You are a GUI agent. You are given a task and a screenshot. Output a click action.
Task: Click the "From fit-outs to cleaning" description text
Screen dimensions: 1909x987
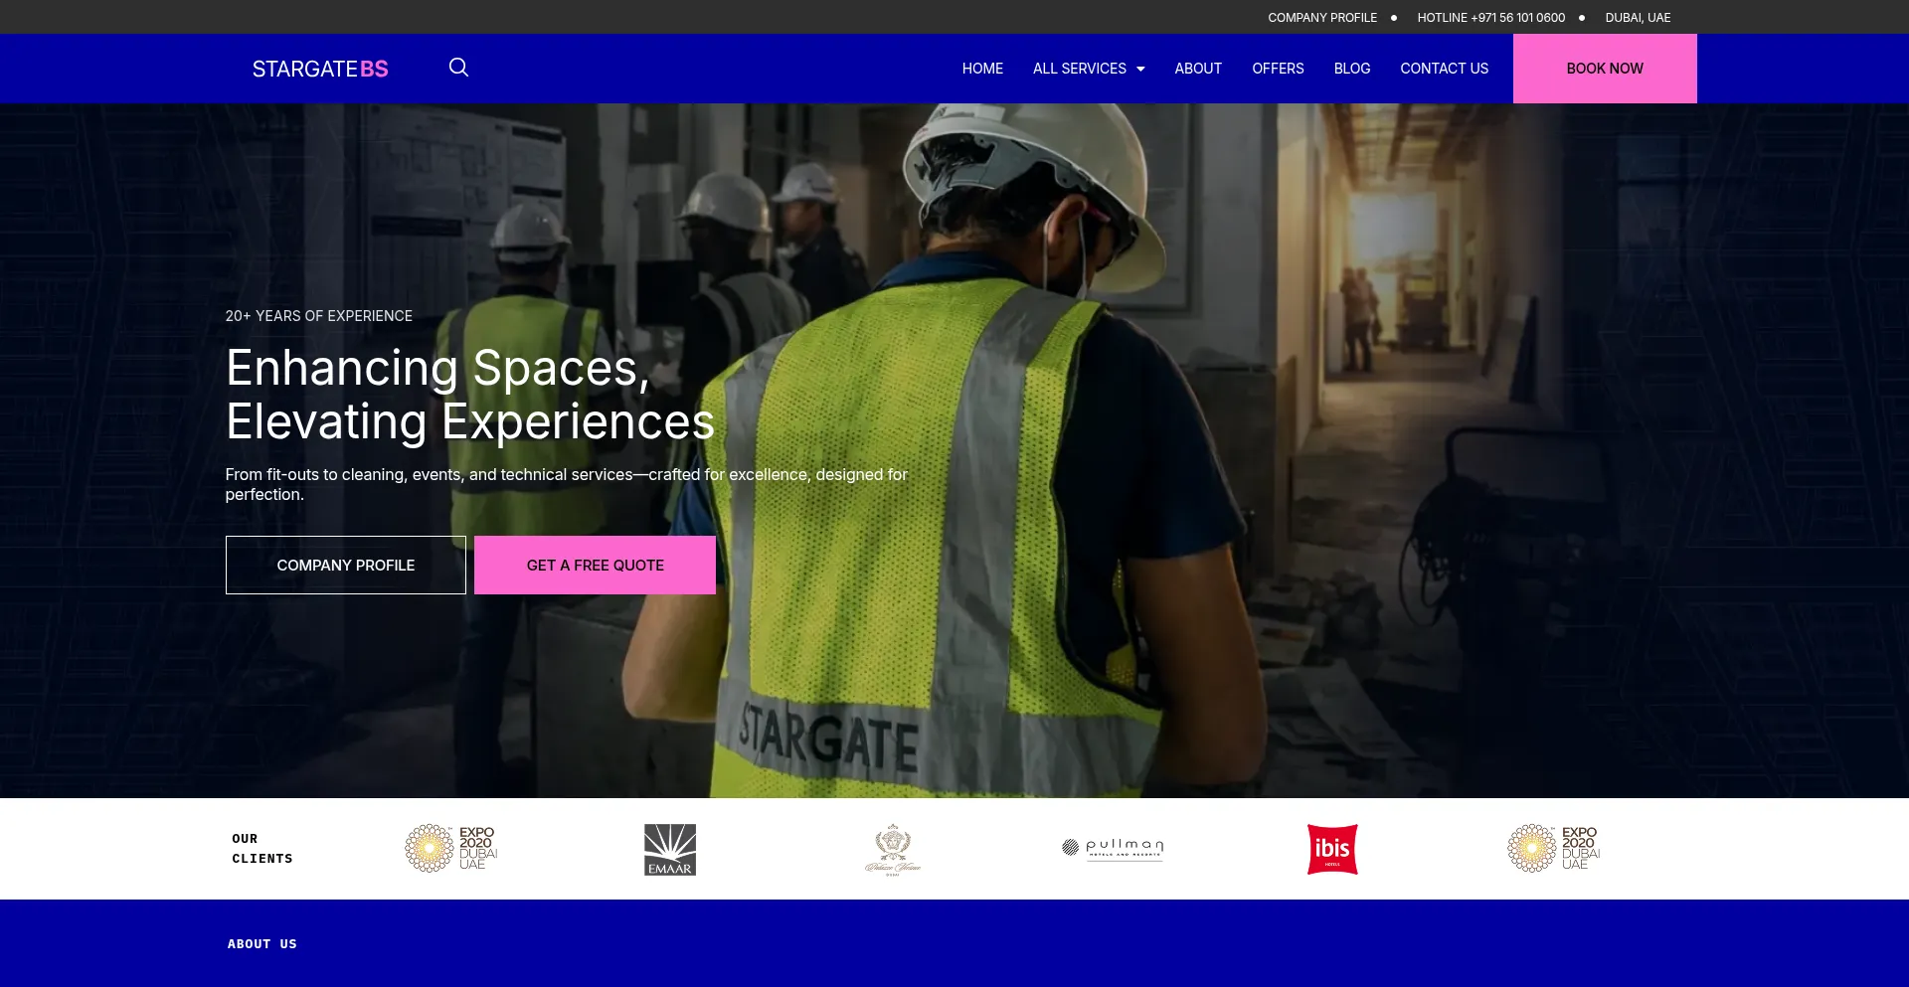pos(567,484)
